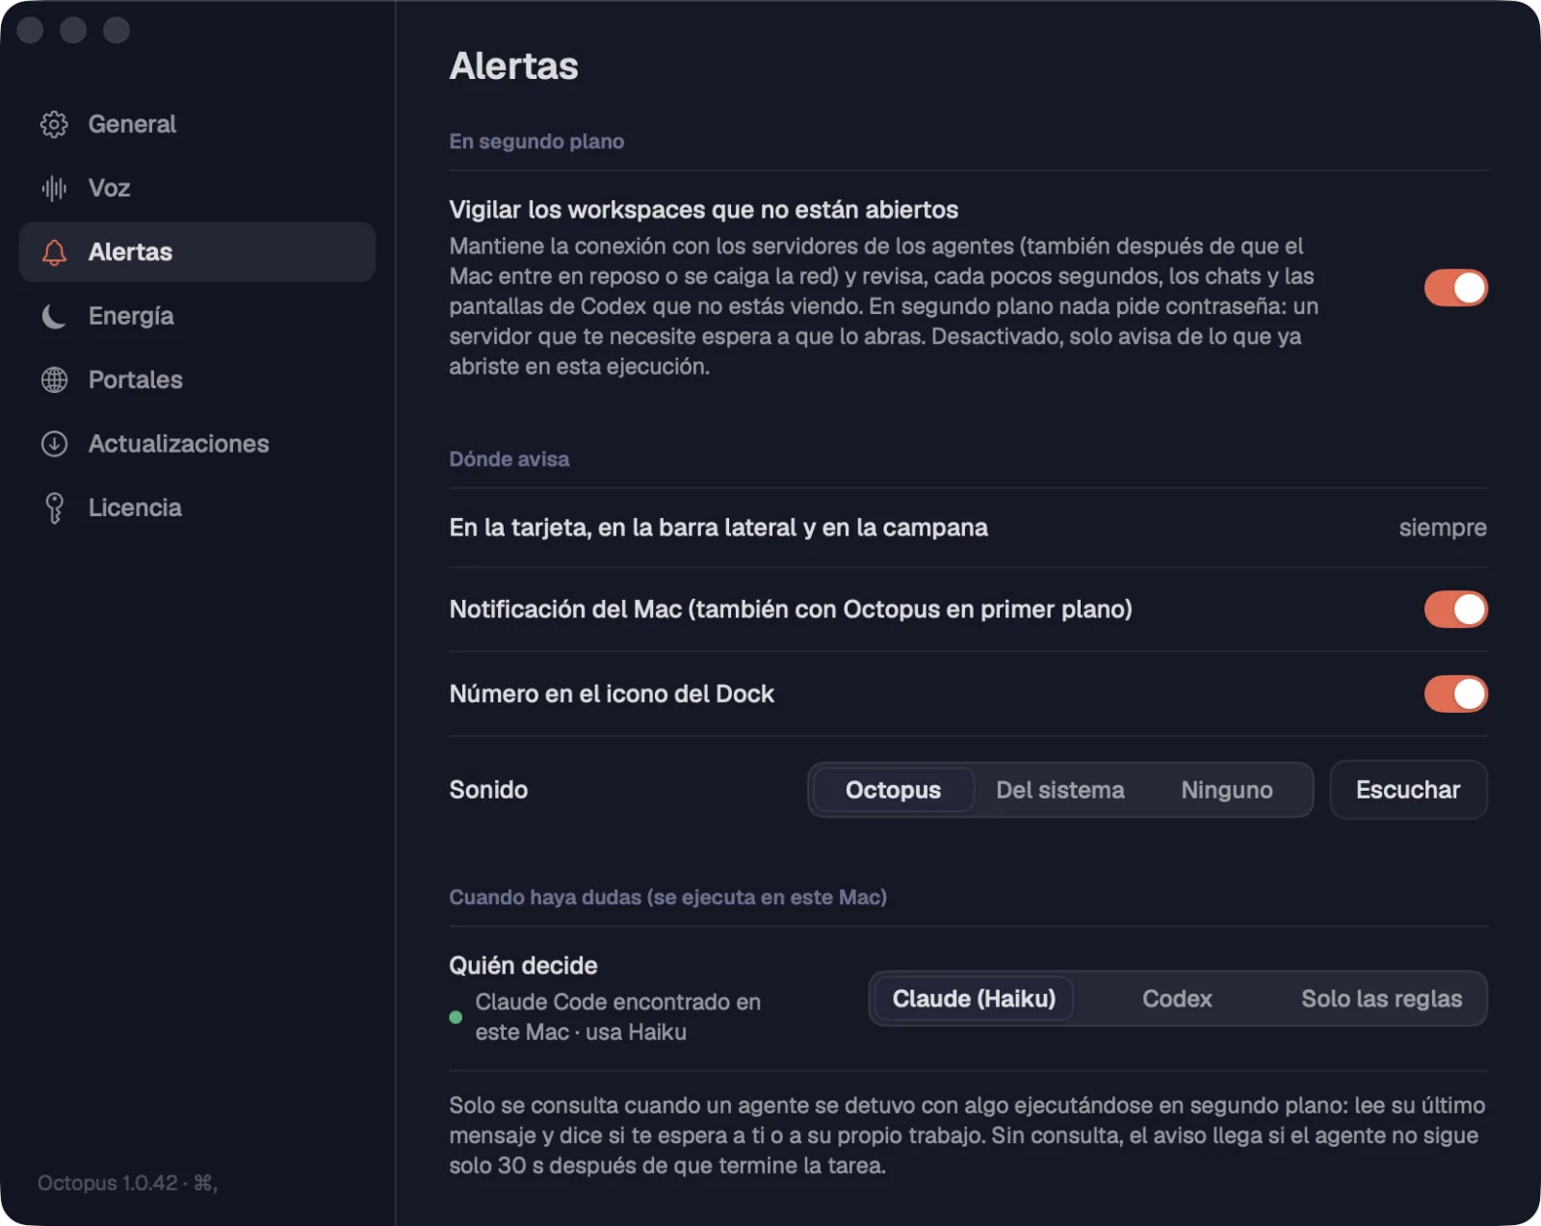The height and width of the screenshot is (1226, 1541).
Task: Choose Ninguno for sound
Action: (x=1226, y=790)
